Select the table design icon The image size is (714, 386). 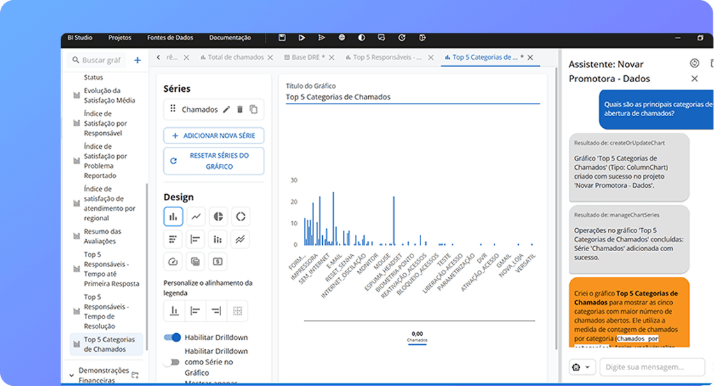pyautogui.click(x=196, y=262)
